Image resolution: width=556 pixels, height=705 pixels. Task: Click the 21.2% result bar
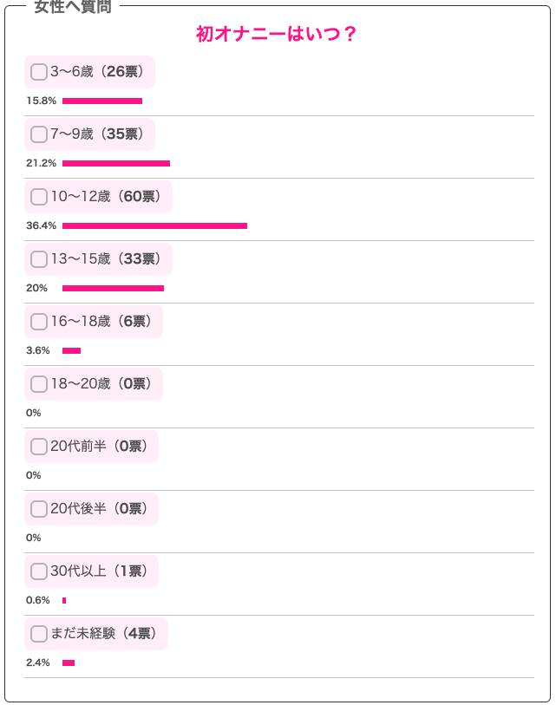pyautogui.click(x=116, y=163)
